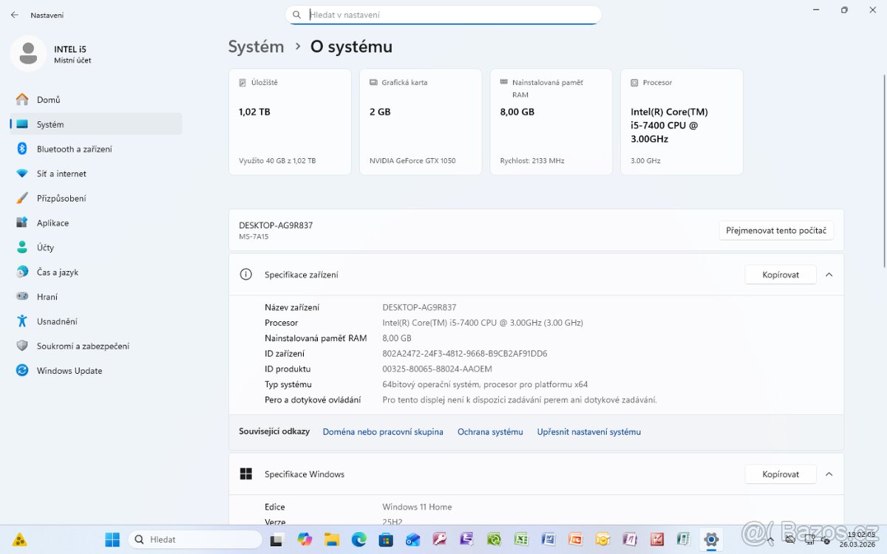Screen dimensions: 887x554
Task: Open the Aplikace settings page
Action: pyautogui.click(x=52, y=223)
